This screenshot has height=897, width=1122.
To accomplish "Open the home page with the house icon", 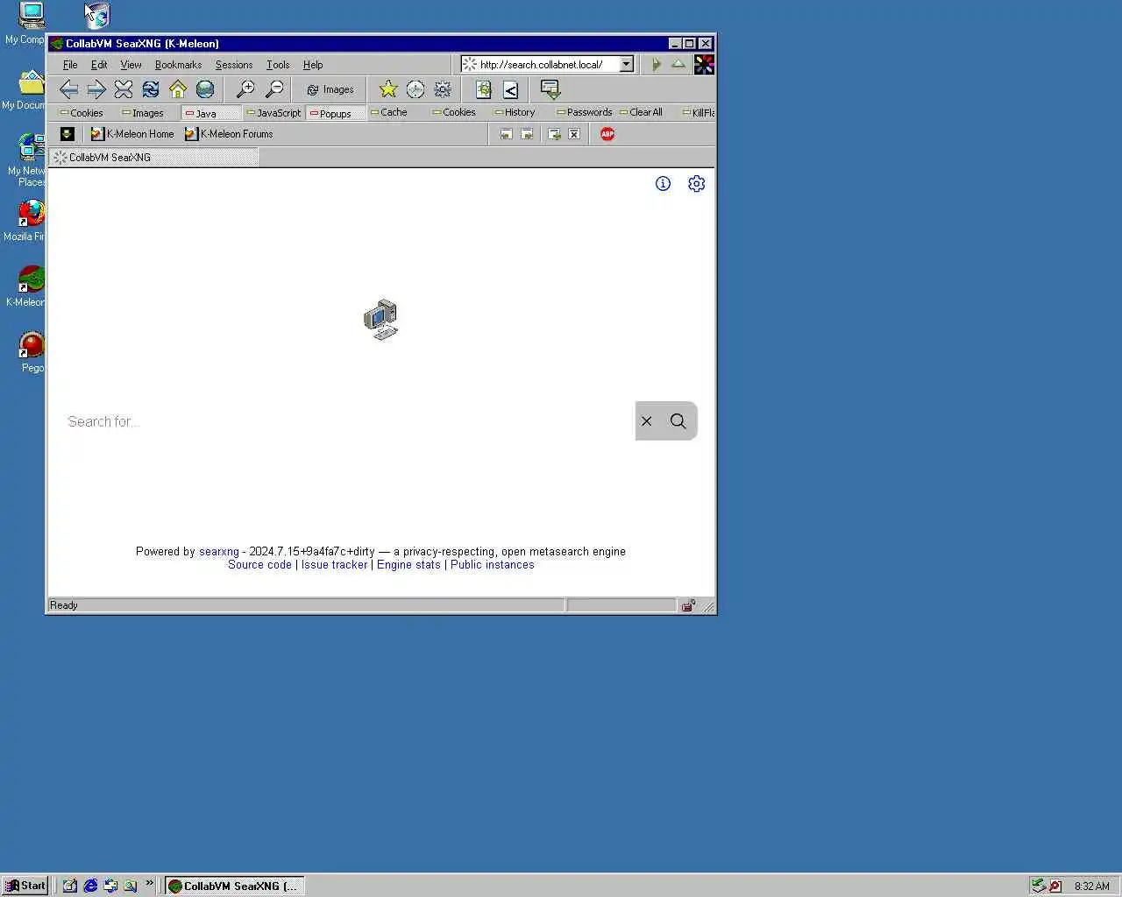I will 178,89.
